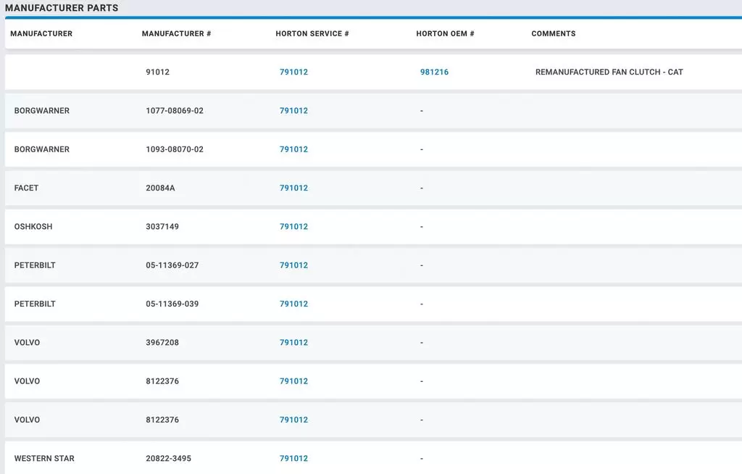Image resolution: width=742 pixels, height=474 pixels.
Task: Select BORGWARNER in the 1093-08070-02 row
Action: pyautogui.click(x=41, y=149)
